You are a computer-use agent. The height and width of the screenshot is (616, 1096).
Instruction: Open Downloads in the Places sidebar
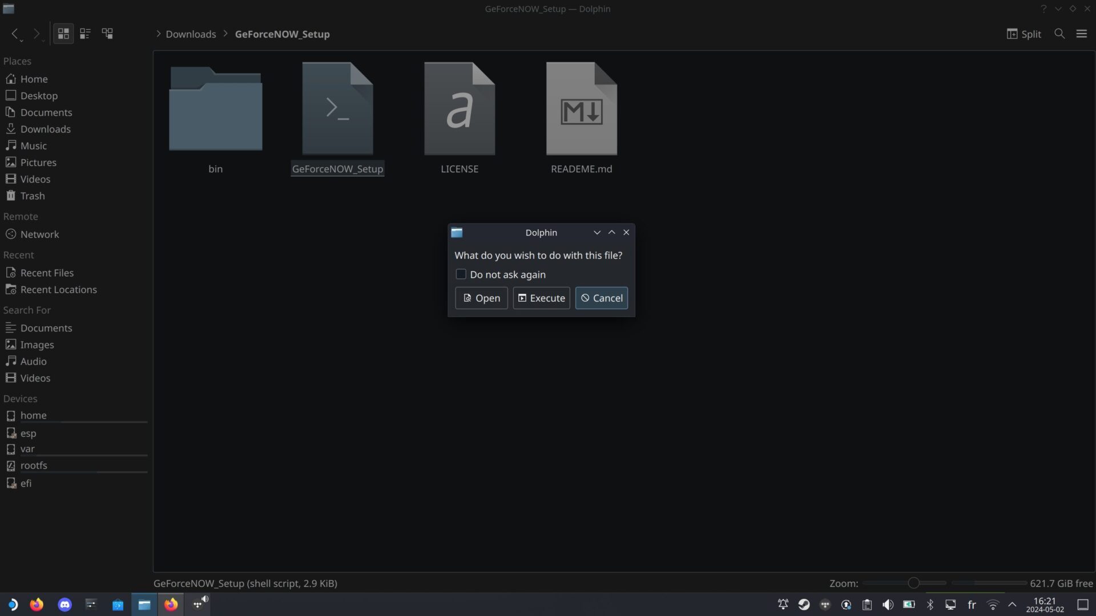click(x=45, y=129)
